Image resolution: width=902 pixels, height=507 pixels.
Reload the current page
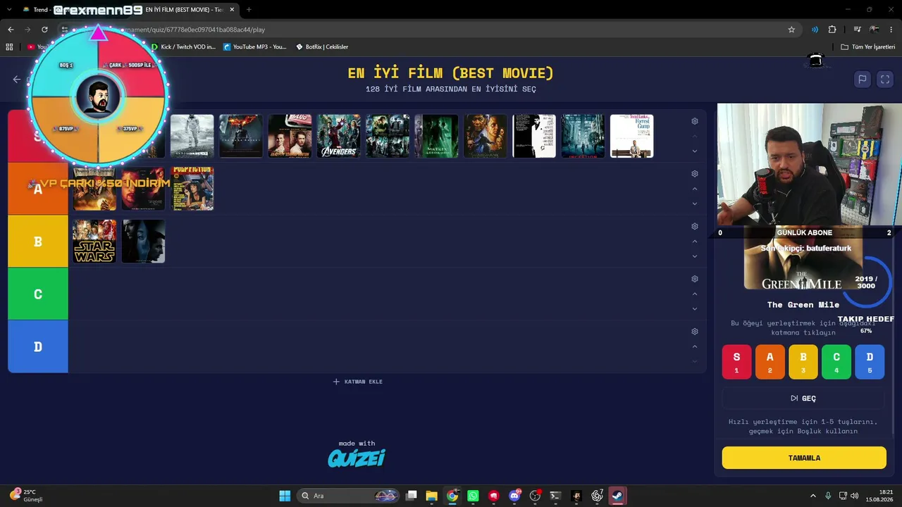44,30
